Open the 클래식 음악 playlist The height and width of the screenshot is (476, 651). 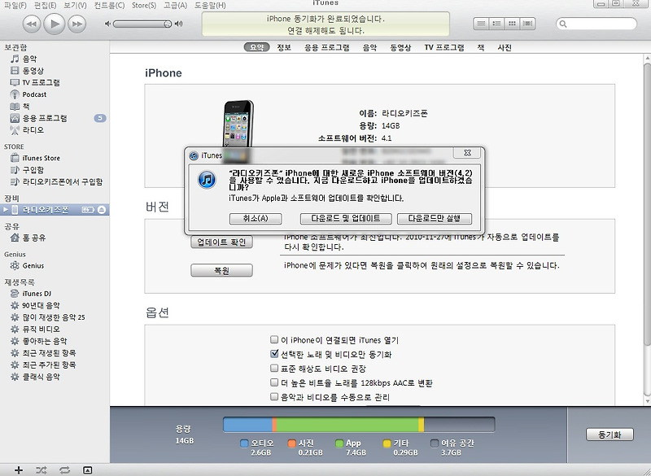[x=41, y=377]
